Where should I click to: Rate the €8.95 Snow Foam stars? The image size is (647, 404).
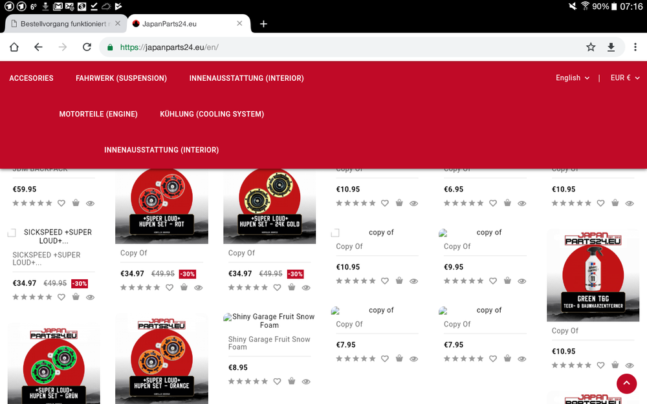[248, 382]
